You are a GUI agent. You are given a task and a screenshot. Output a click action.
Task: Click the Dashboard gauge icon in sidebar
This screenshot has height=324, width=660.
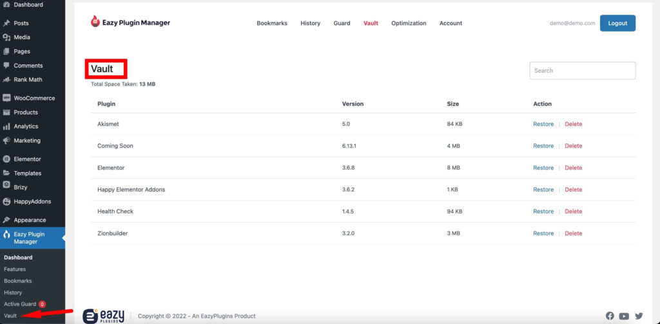click(6, 4)
